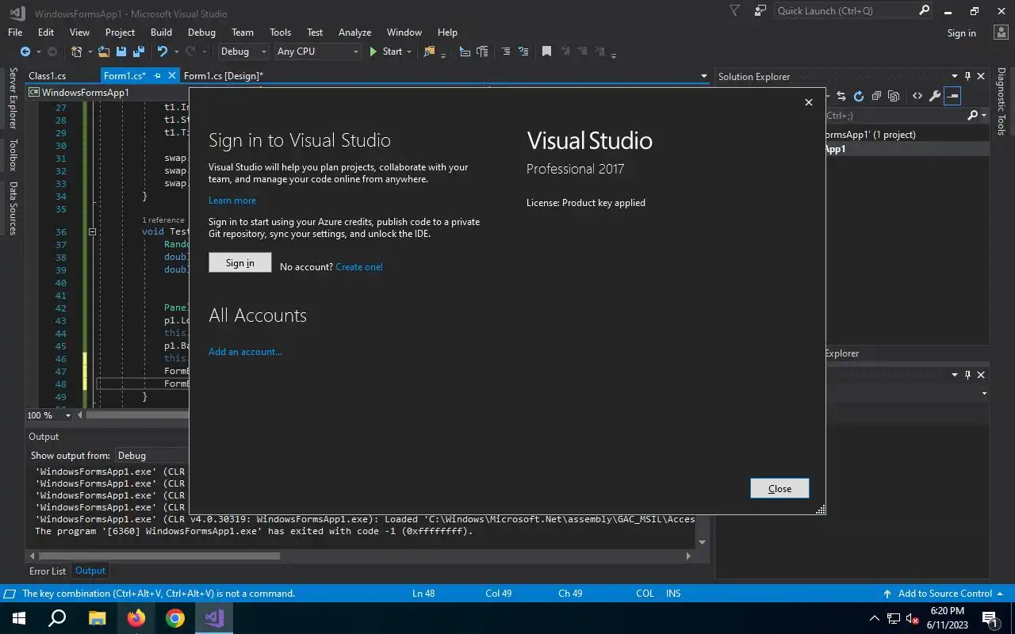Viewport: 1015px width, 634px height.
Task: Open the dropdown arrow next to Start
Action: pyautogui.click(x=409, y=52)
